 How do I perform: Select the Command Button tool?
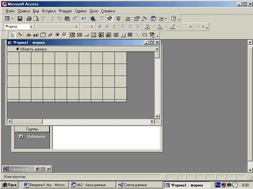coord(87,35)
